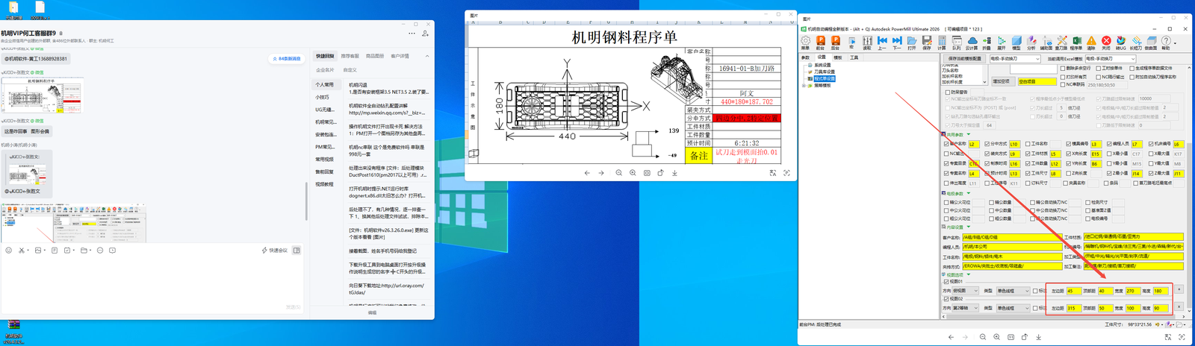Open the 电极-手动换刀 template dropdown

click(x=1014, y=59)
